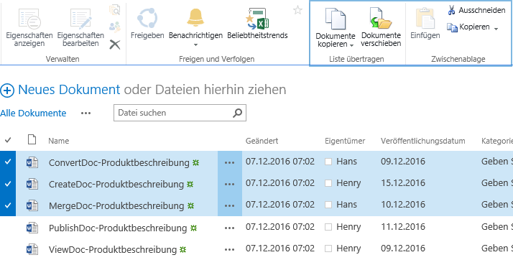Open the Kopieren dropdown arrow
This screenshot has height=260, width=513.
tap(496, 29)
